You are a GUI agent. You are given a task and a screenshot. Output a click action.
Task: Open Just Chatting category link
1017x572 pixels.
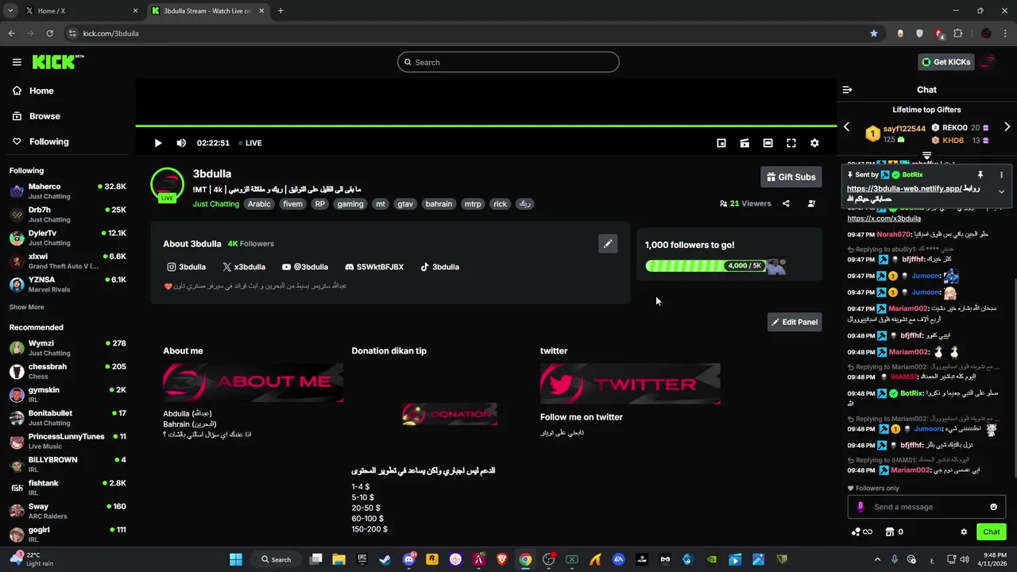216,204
